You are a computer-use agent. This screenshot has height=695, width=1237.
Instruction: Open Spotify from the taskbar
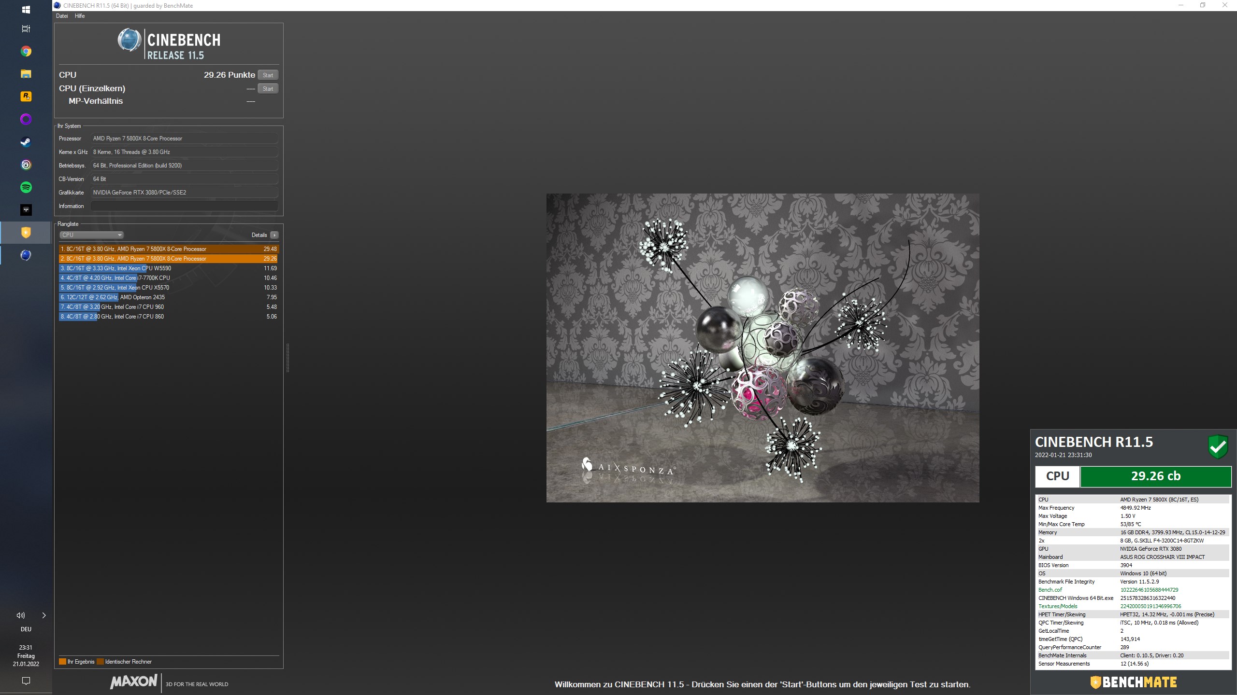tap(26, 187)
